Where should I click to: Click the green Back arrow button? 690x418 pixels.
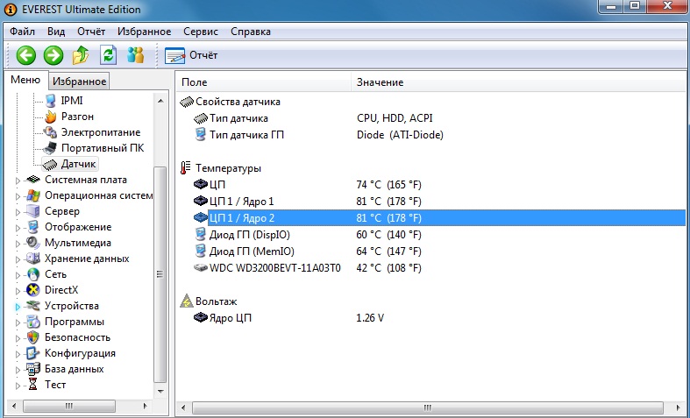(x=26, y=55)
